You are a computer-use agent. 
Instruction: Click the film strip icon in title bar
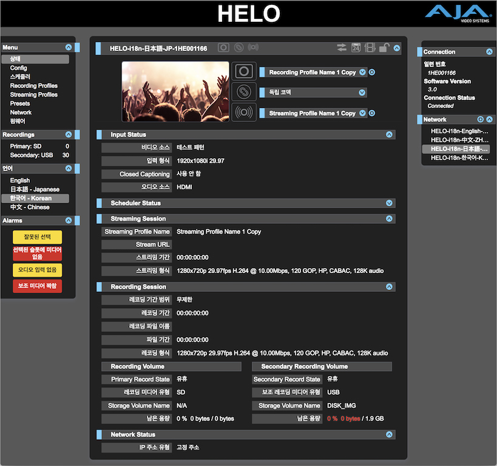pos(370,48)
